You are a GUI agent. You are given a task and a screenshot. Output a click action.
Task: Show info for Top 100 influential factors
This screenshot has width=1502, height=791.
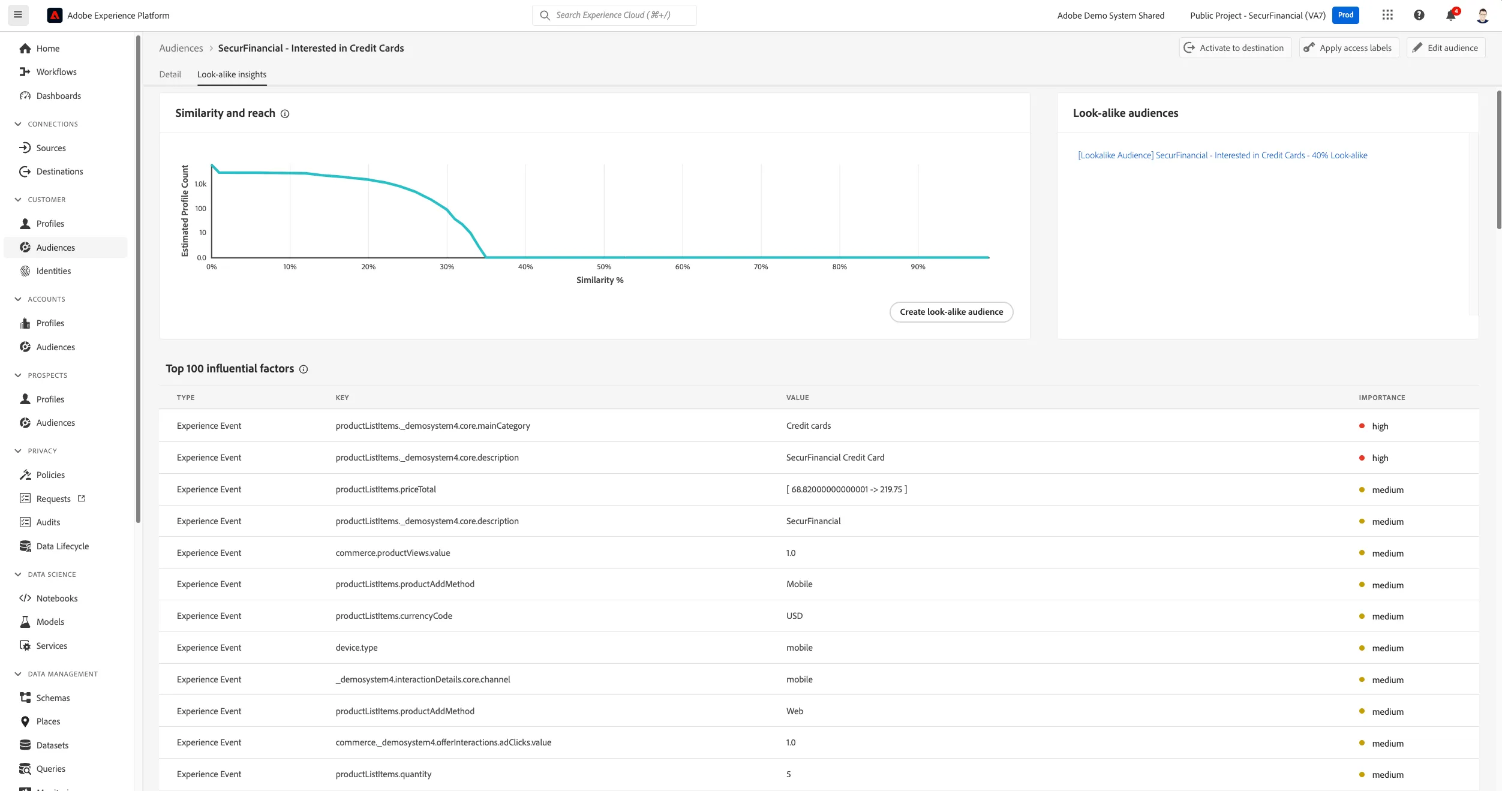(x=304, y=369)
